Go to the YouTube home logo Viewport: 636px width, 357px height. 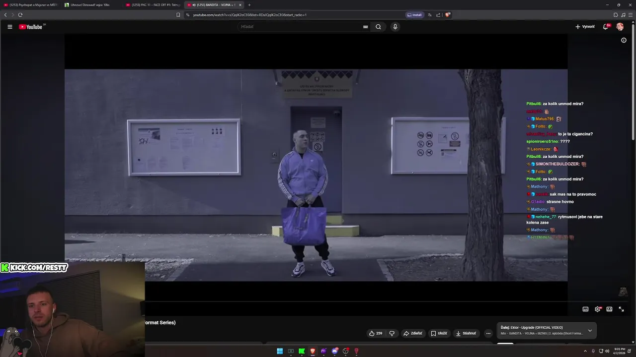(31, 27)
